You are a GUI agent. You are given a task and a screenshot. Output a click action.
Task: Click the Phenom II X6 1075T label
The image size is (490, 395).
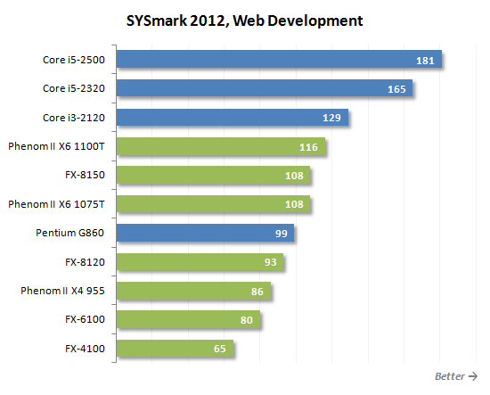(x=56, y=204)
